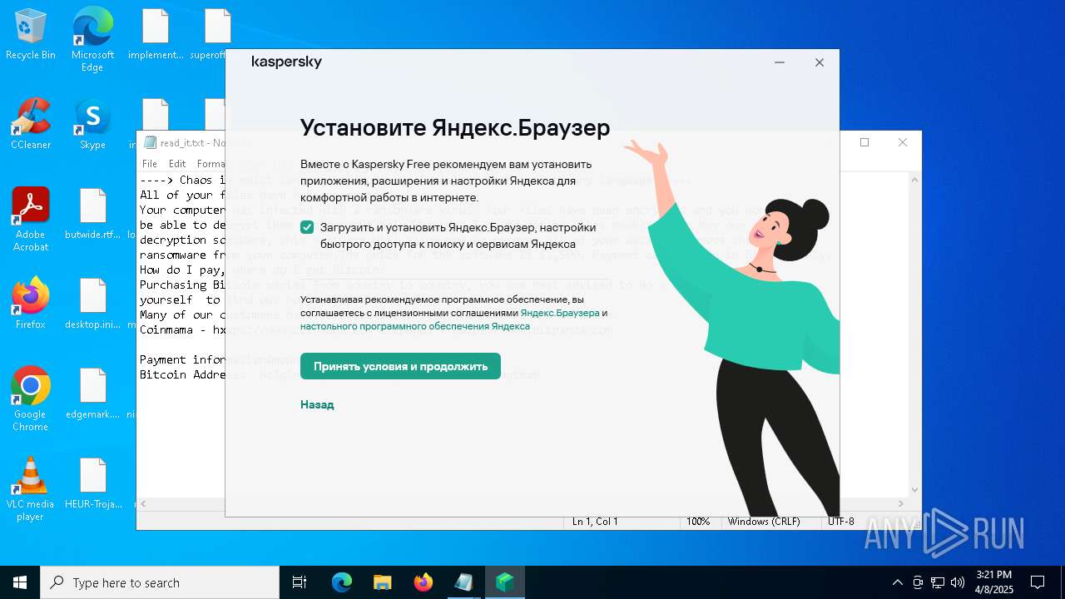Screen dimensions: 1065x599
Task: Show hidden system tray icons
Action: pyautogui.click(x=897, y=582)
